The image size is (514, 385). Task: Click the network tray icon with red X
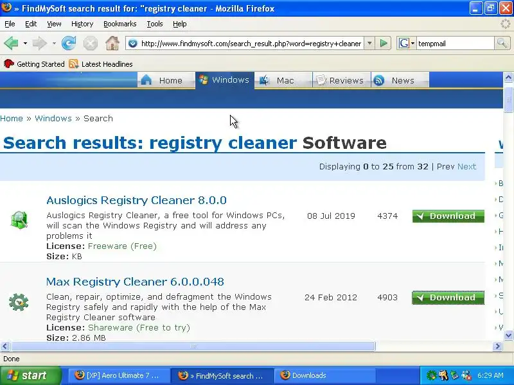pyautogui.click(x=466, y=375)
